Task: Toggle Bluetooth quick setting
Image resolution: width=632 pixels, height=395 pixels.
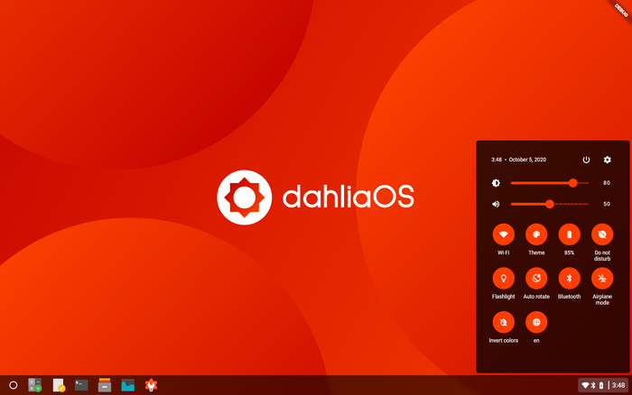Action: [x=569, y=279]
